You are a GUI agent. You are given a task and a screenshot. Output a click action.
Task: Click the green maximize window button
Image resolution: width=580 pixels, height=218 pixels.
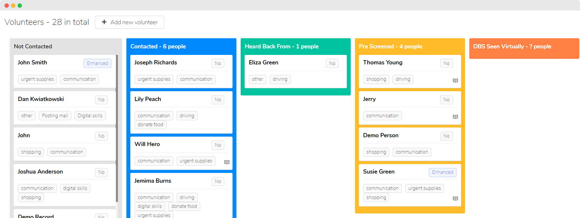tap(20, 6)
